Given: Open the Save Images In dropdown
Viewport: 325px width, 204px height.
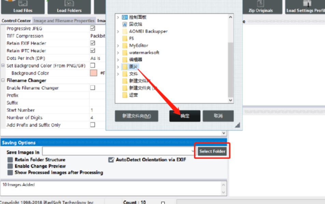Looking at the screenshot, I should click(x=193, y=151).
